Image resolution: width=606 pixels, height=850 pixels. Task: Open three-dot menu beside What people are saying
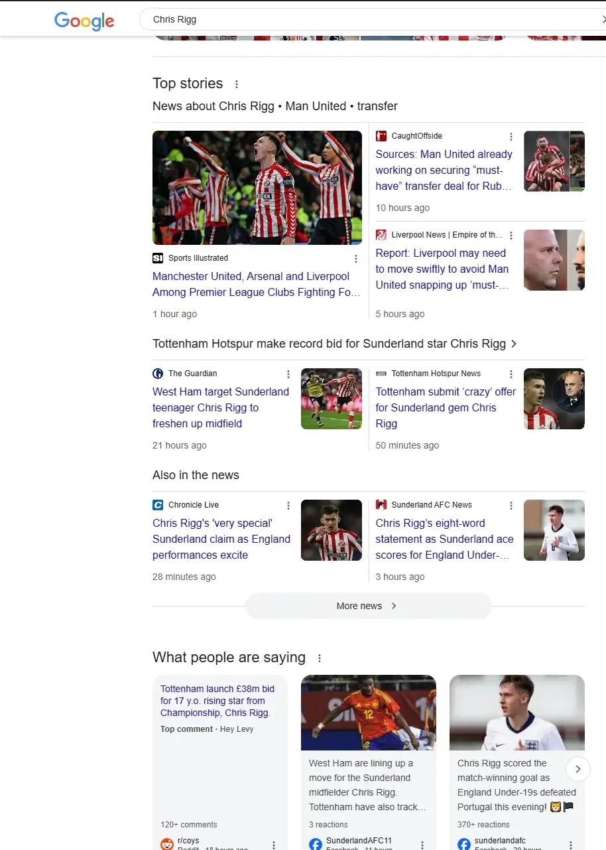tap(320, 658)
